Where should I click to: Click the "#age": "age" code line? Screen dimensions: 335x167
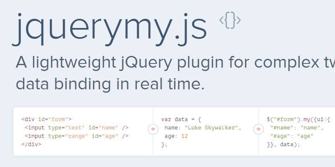(x=292, y=136)
